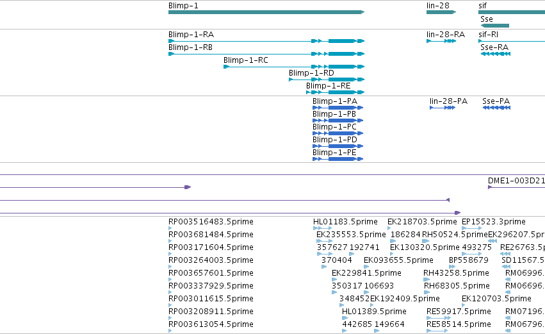Viewport: 545px width, 334px height.
Task: Select the BP558679 EST label
Action: [469, 260]
